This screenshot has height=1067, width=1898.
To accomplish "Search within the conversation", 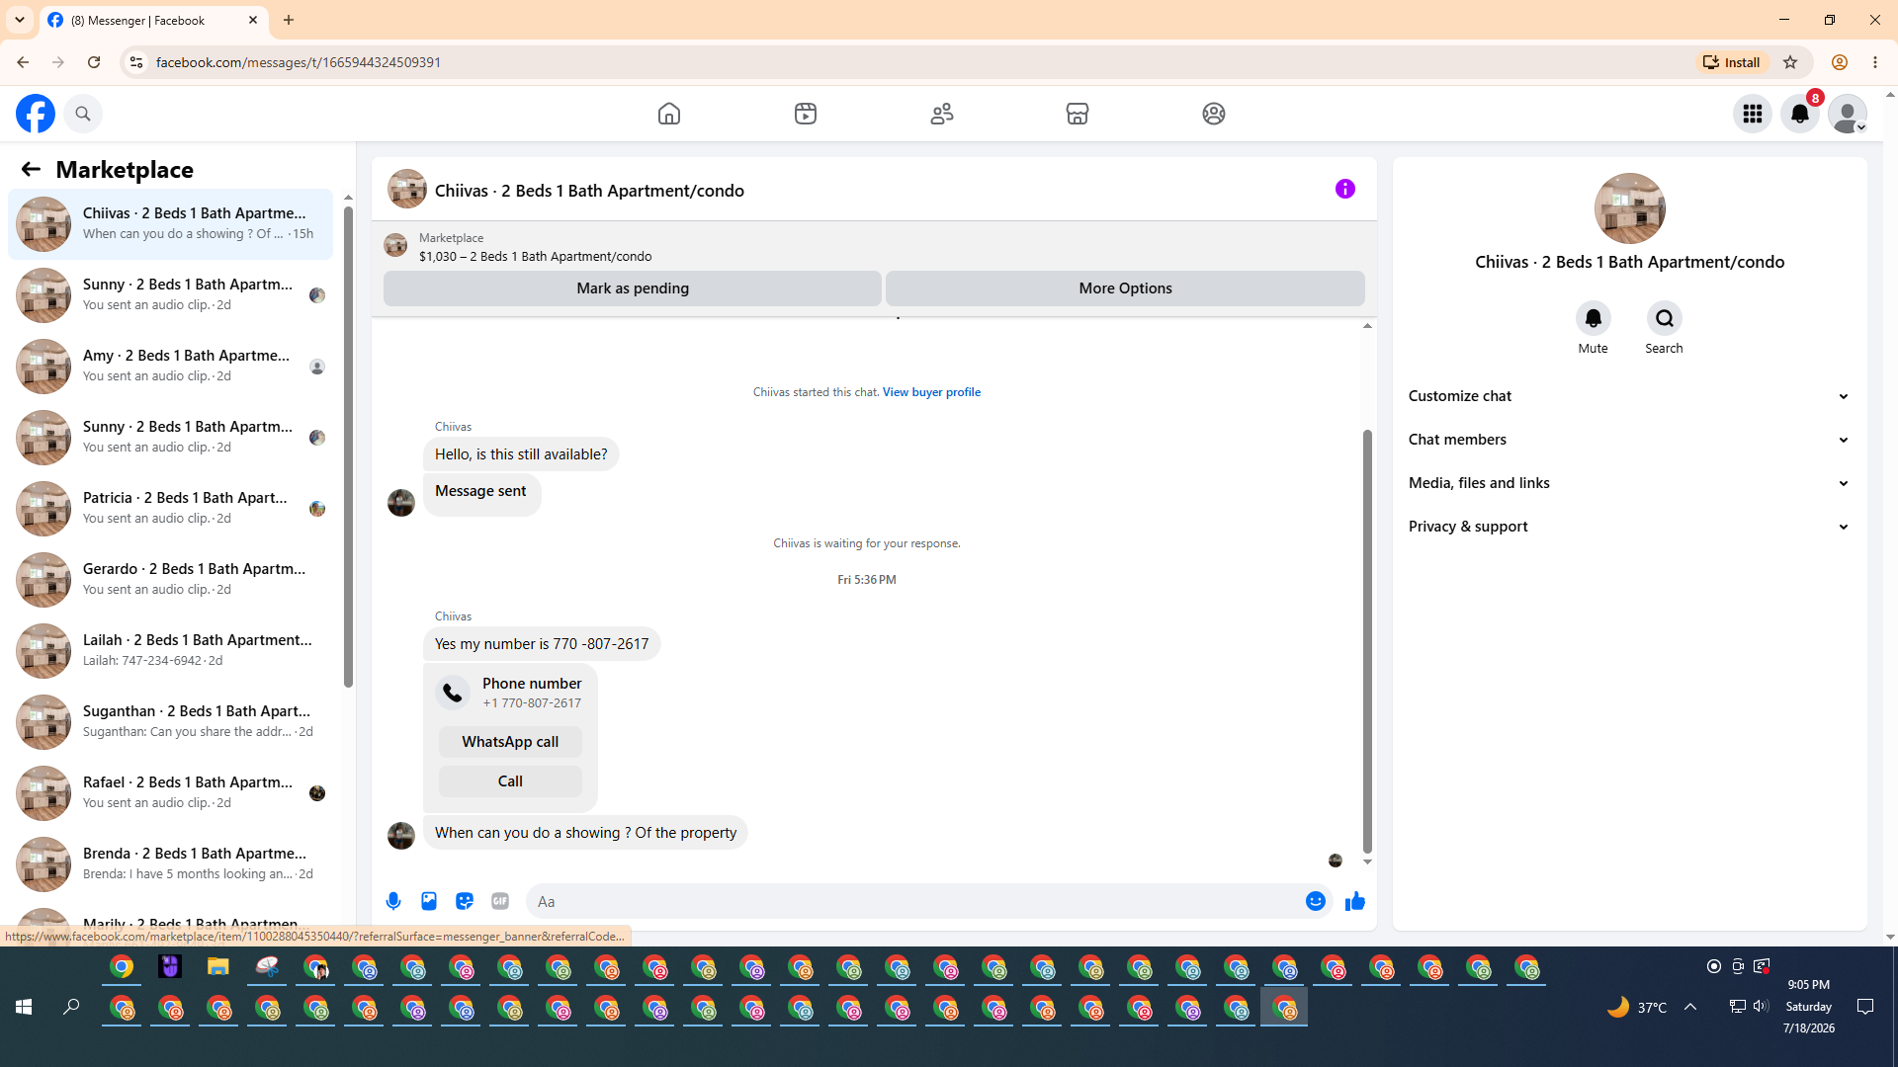I will point(1665,318).
